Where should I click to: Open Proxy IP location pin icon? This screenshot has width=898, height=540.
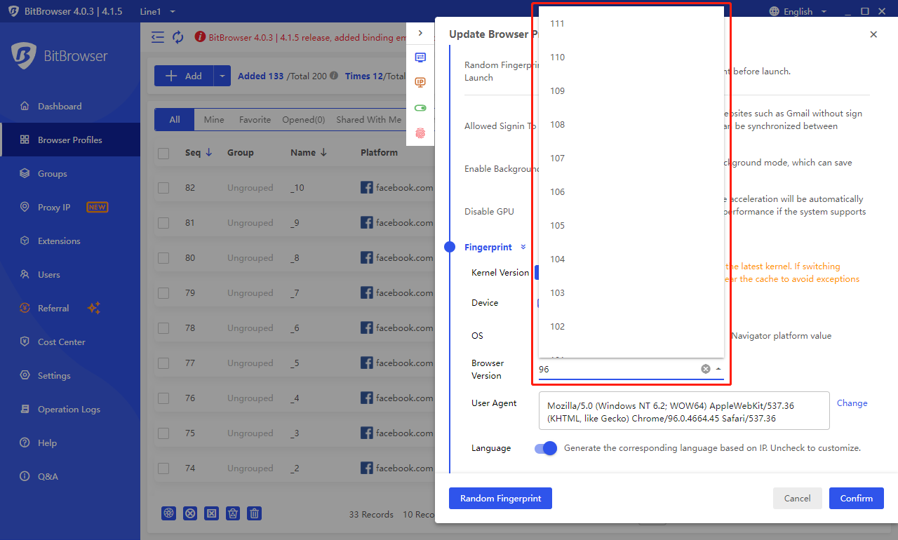25,208
